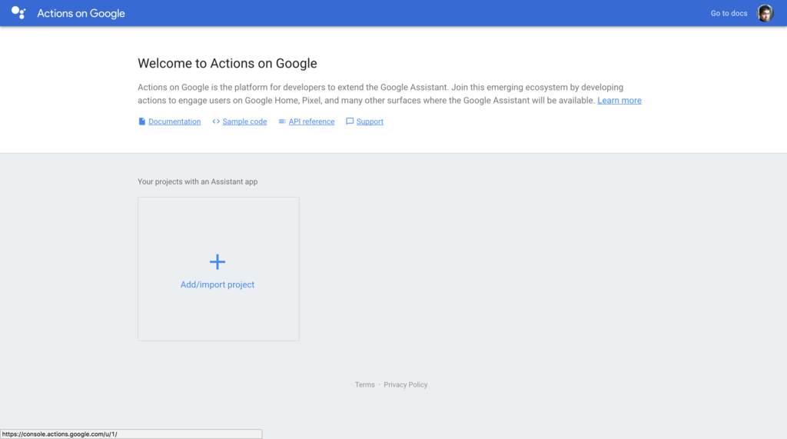The image size is (787, 439).
Task: Click Add/import project label
Action: pyautogui.click(x=218, y=284)
